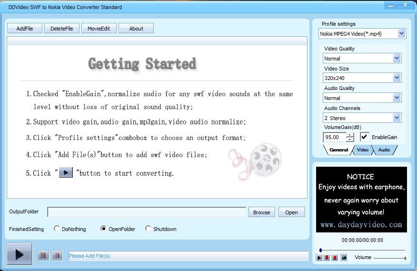The width and height of the screenshot is (417, 271).
Task: Click the NOTICE heading in the preview
Action: [x=360, y=177]
